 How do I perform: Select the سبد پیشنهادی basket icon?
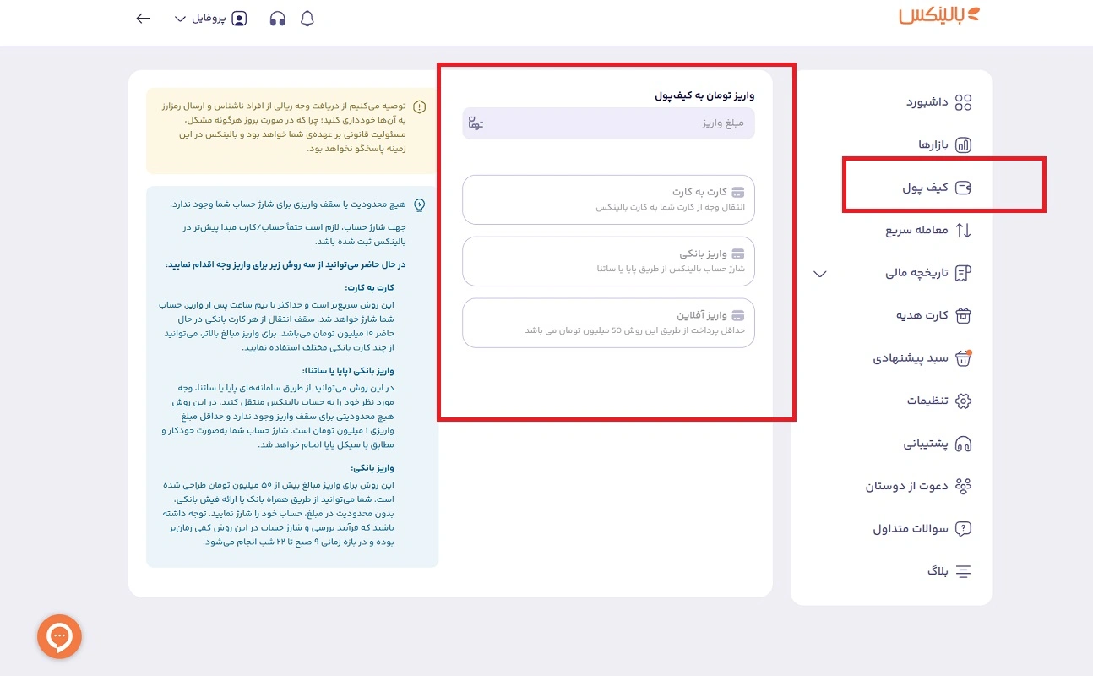coord(963,358)
